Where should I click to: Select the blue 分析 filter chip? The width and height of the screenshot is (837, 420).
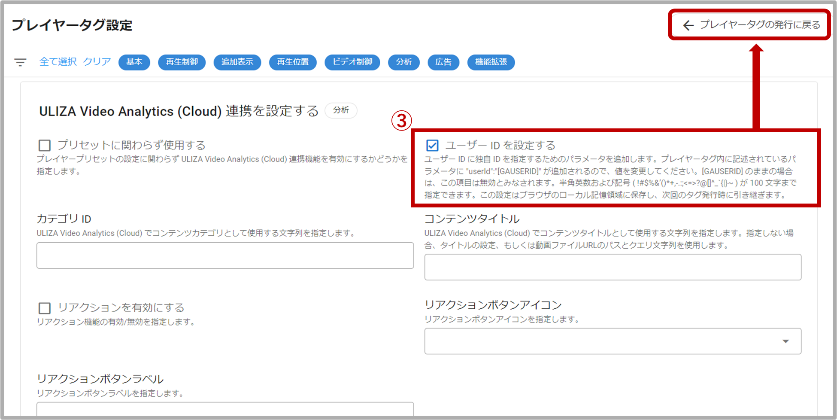404,62
